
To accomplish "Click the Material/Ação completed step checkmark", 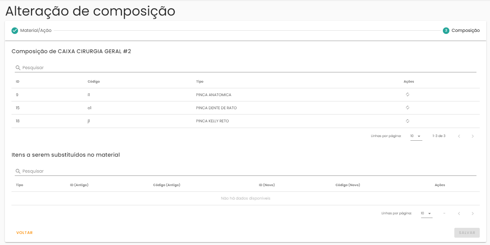I will pos(15,31).
